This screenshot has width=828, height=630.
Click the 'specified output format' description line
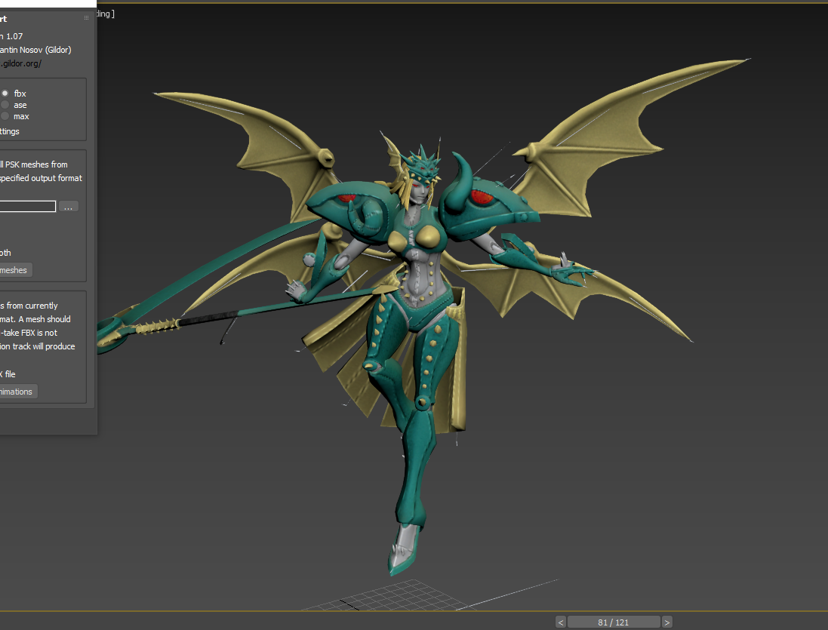pos(41,178)
